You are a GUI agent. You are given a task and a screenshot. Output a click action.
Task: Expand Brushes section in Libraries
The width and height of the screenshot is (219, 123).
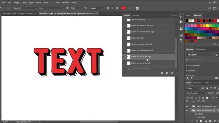click(187, 71)
